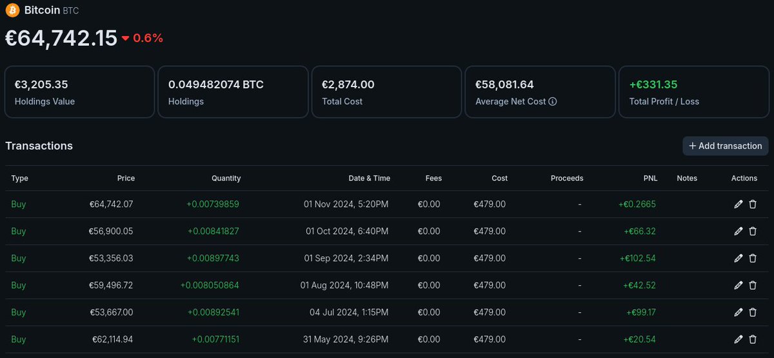Screen dimensions: 774x358
Task: Click the price €56,900.05 cell
Action: (111, 232)
